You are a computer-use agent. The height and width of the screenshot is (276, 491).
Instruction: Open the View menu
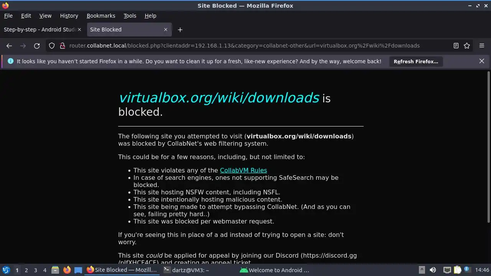(45, 16)
